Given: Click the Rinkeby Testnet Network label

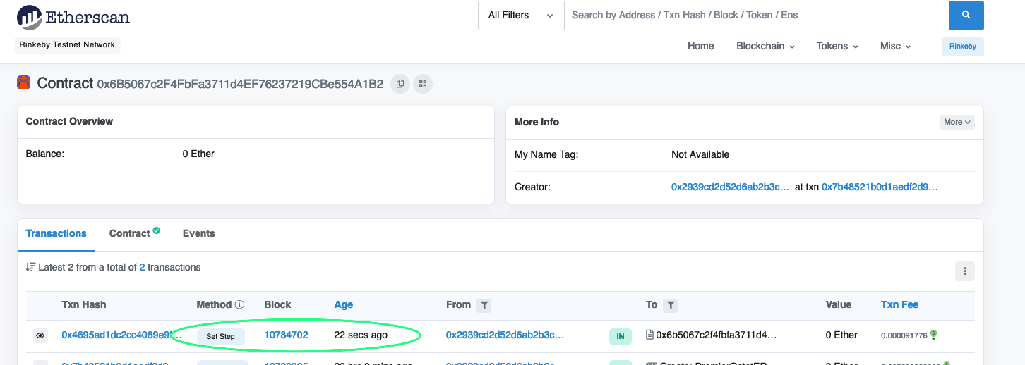Looking at the screenshot, I should (67, 44).
